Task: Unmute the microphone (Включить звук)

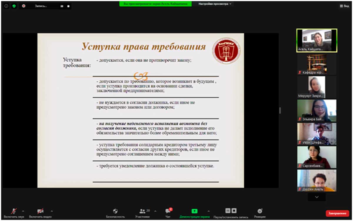Action: 14,211
